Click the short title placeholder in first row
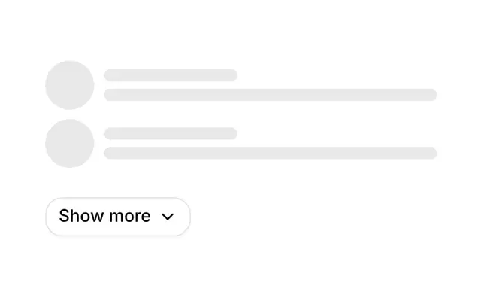Viewport: 481px width, 300px height. [x=171, y=75]
